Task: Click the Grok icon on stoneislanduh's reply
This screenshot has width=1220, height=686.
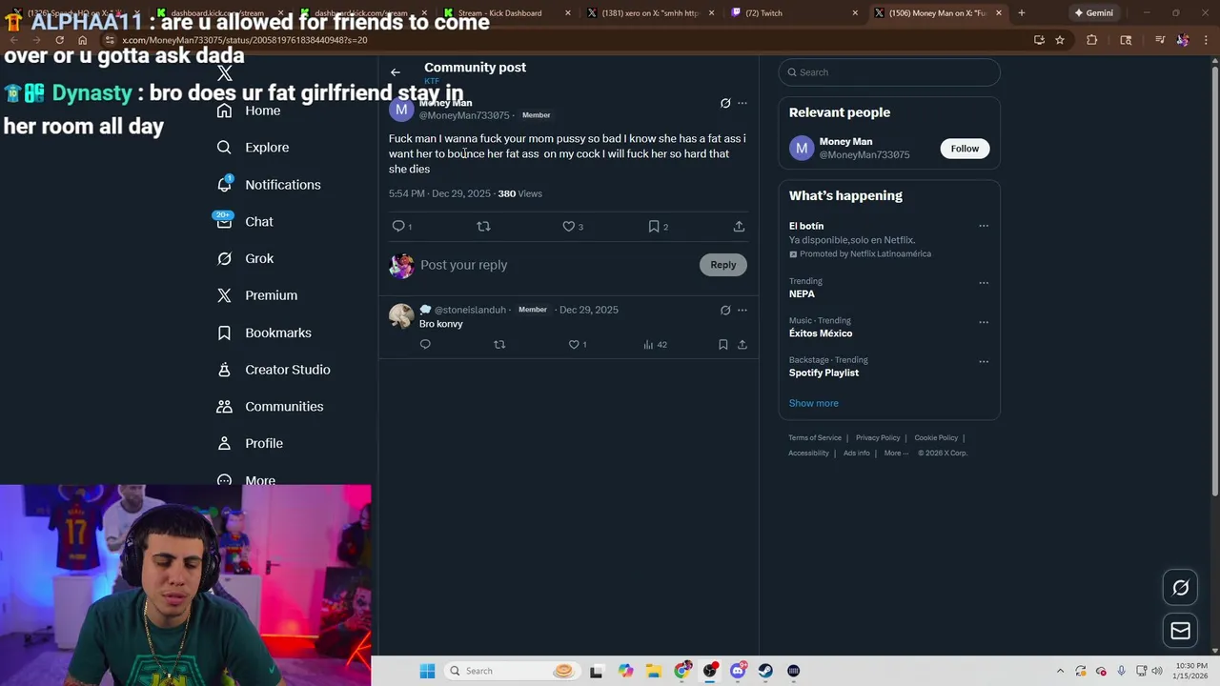Action: click(x=725, y=310)
